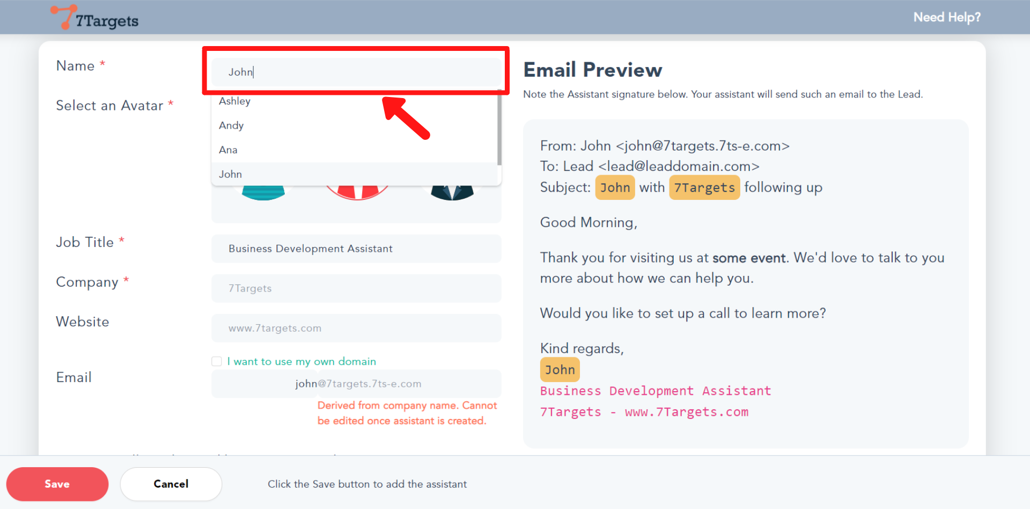This screenshot has width=1030, height=509.
Task: Choose Andy in the suggestion list
Action: (231, 125)
